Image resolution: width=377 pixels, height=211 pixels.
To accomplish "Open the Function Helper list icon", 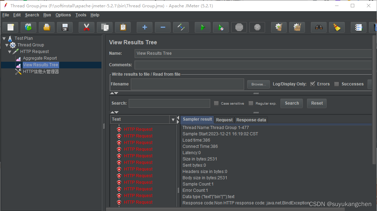I will [x=358, y=27].
